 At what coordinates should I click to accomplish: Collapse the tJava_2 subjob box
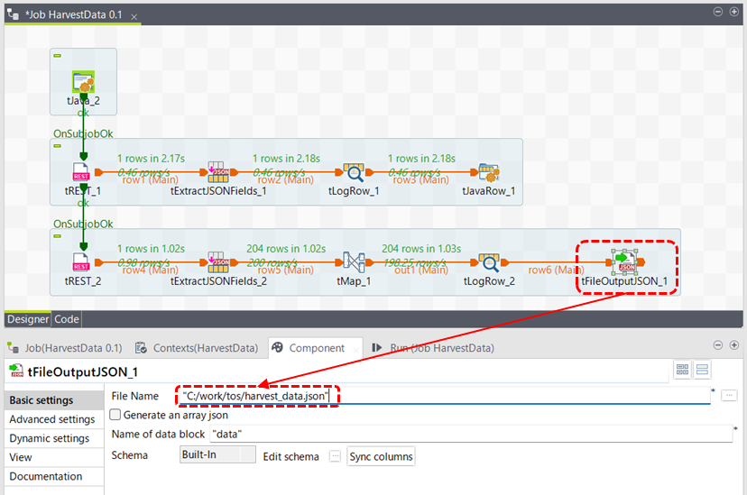tap(57, 56)
